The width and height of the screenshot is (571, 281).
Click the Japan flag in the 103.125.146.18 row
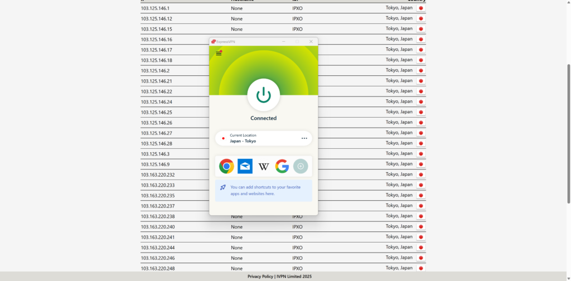pos(421,60)
